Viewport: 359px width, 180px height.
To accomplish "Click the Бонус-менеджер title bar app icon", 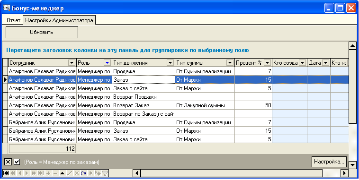I will tap(6, 8).
